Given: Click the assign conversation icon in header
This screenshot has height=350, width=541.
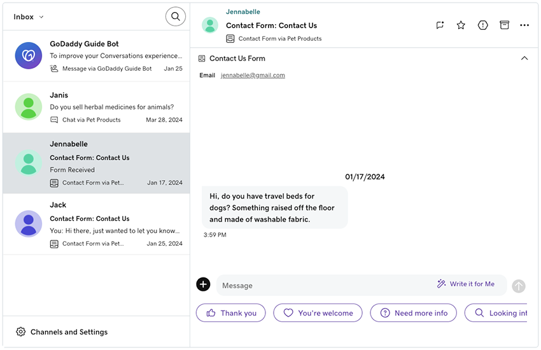Looking at the screenshot, I should pyautogui.click(x=440, y=25).
